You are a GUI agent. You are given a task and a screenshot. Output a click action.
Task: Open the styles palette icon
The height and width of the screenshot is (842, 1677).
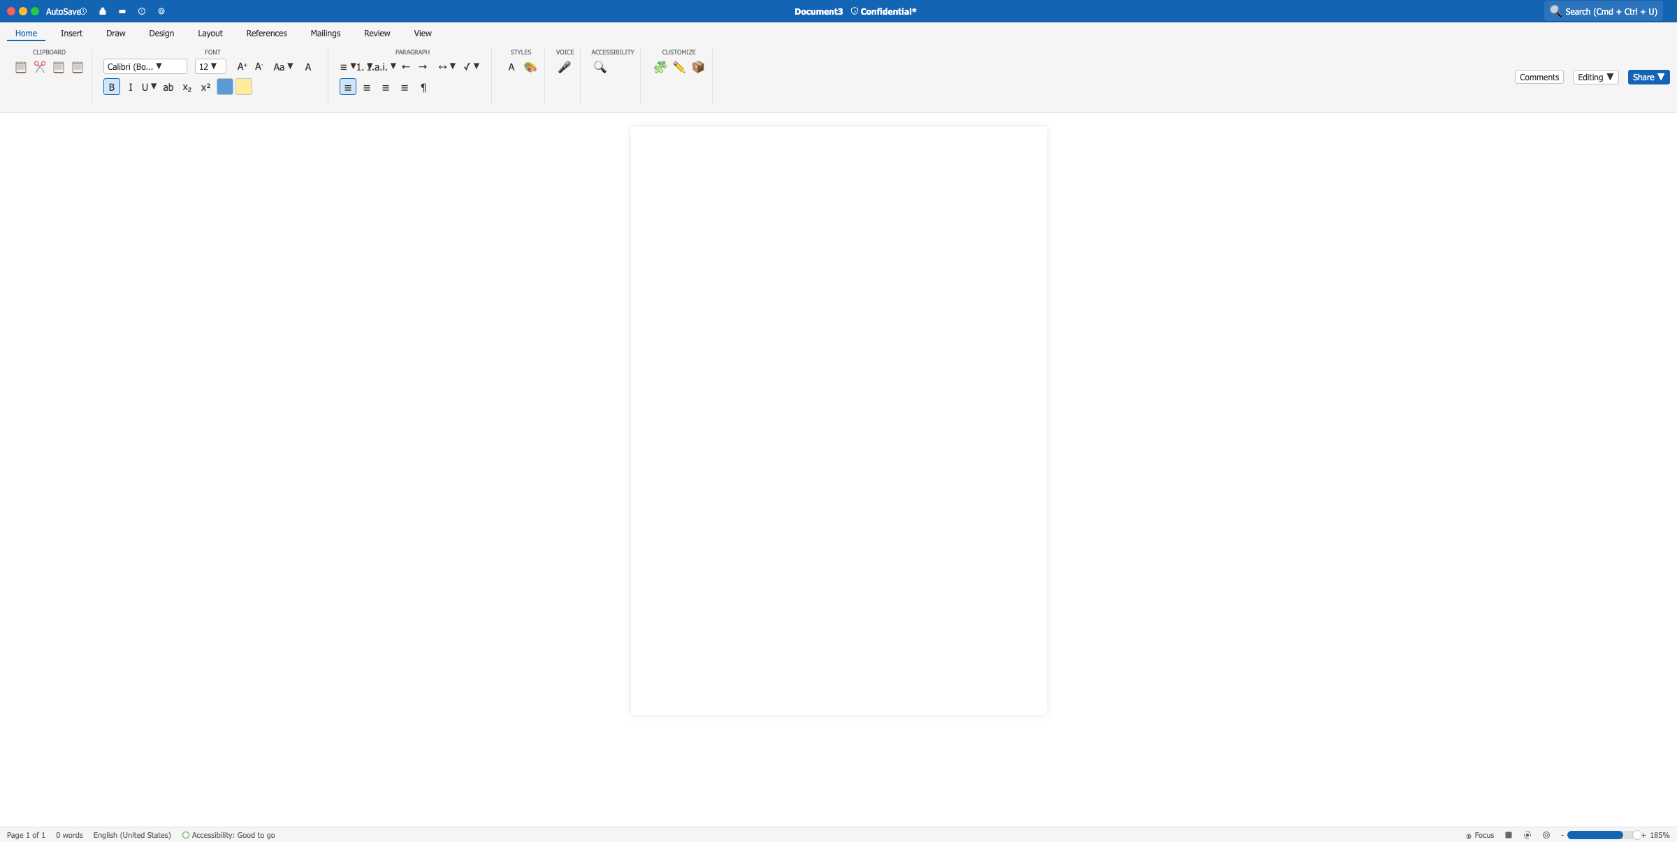pos(530,67)
